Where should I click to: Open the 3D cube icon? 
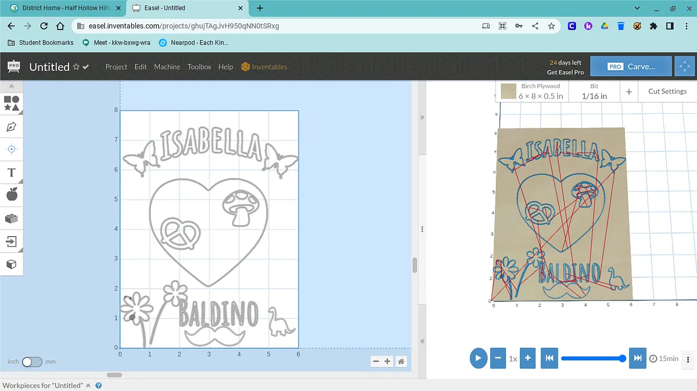point(12,264)
